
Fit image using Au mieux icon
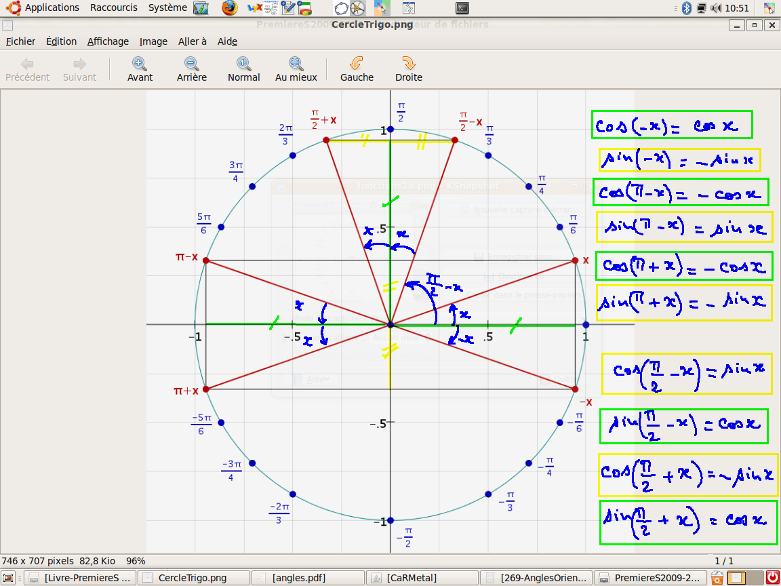point(296,64)
